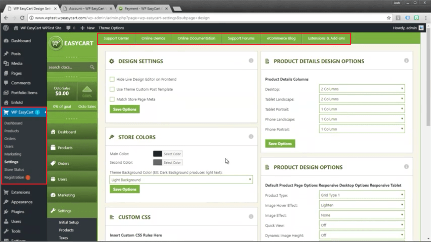Open Image Hover Effect dropdown
Image resolution: width=431 pixels, height=242 pixels.
[362, 205]
